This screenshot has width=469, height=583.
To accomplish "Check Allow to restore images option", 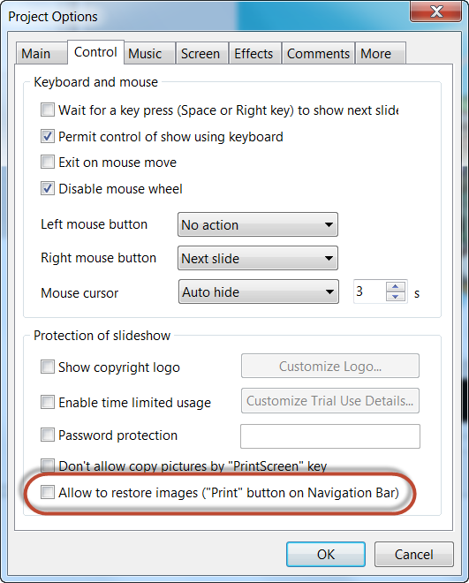I will pos(48,492).
